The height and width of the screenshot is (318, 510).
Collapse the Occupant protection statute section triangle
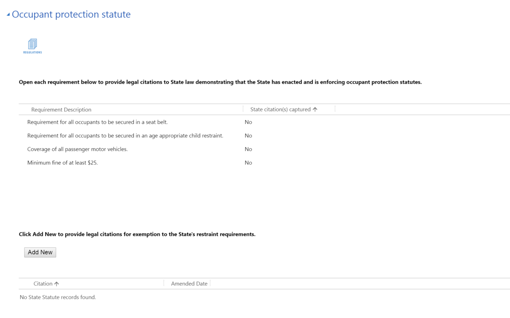coord(8,15)
